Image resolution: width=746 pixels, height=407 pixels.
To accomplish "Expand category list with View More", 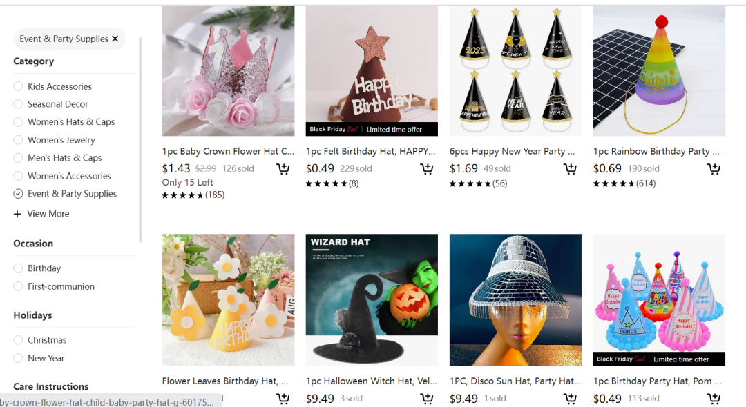I will click(x=41, y=214).
